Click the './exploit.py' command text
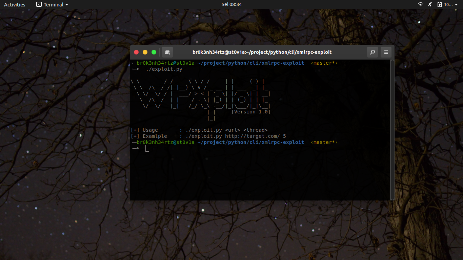This screenshot has height=260, width=463. click(164, 69)
